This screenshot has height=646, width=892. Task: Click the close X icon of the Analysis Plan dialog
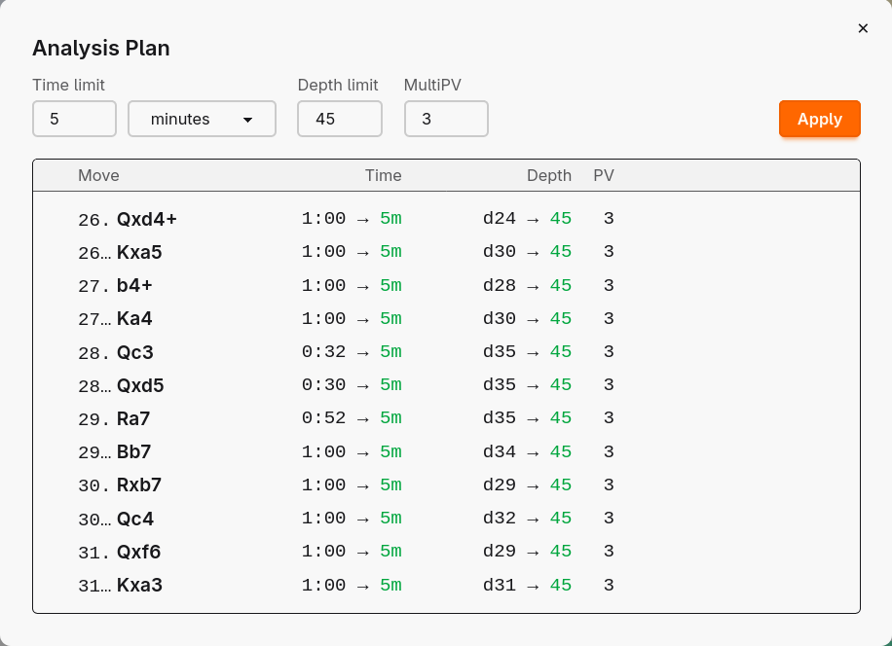[x=863, y=28]
